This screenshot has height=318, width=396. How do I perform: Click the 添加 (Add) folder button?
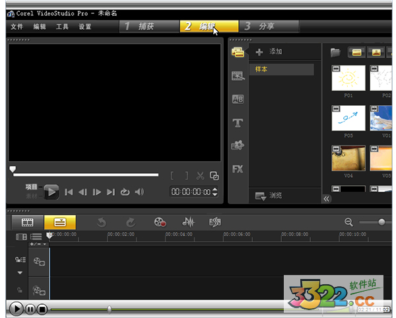click(x=269, y=52)
